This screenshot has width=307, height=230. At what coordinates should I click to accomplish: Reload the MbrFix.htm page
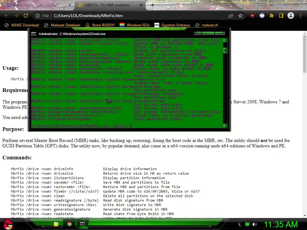click(x=26, y=16)
